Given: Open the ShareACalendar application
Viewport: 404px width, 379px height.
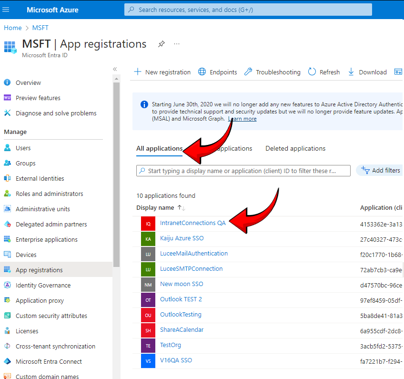Looking at the screenshot, I should (182, 329).
